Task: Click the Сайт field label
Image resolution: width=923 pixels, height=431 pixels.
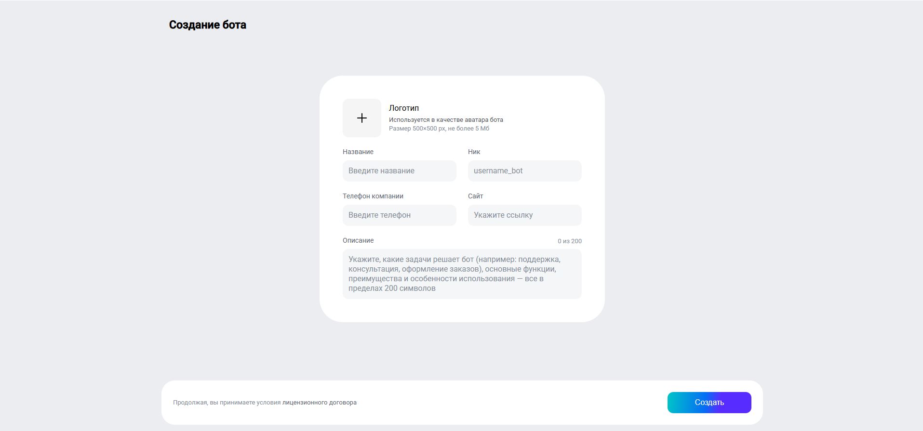Action: pyautogui.click(x=475, y=196)
